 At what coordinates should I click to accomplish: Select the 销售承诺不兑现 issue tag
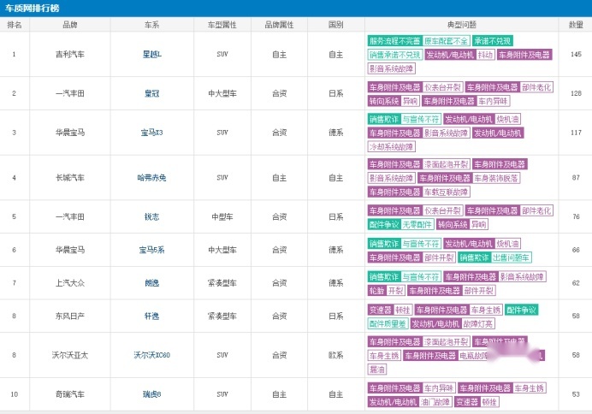395,55
